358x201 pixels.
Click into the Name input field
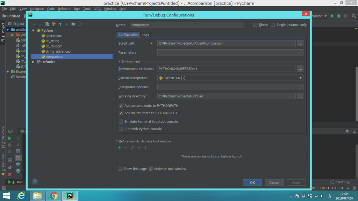[187, 25]
